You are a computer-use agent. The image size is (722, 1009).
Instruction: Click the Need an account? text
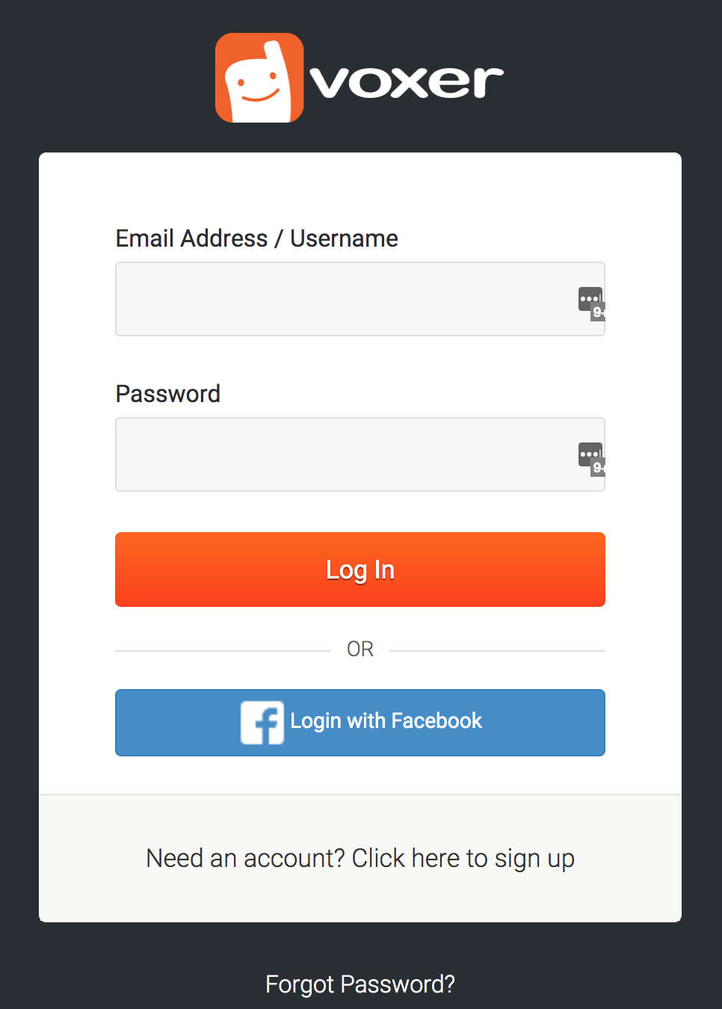point(245,858)
